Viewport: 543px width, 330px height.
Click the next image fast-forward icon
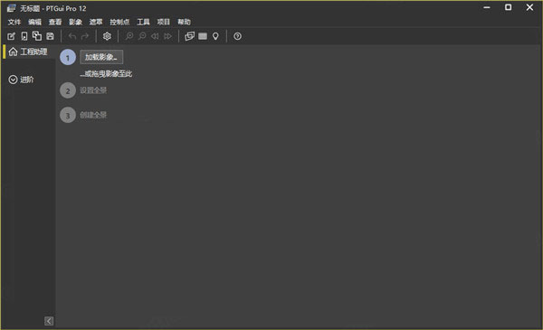pos(167,36)
